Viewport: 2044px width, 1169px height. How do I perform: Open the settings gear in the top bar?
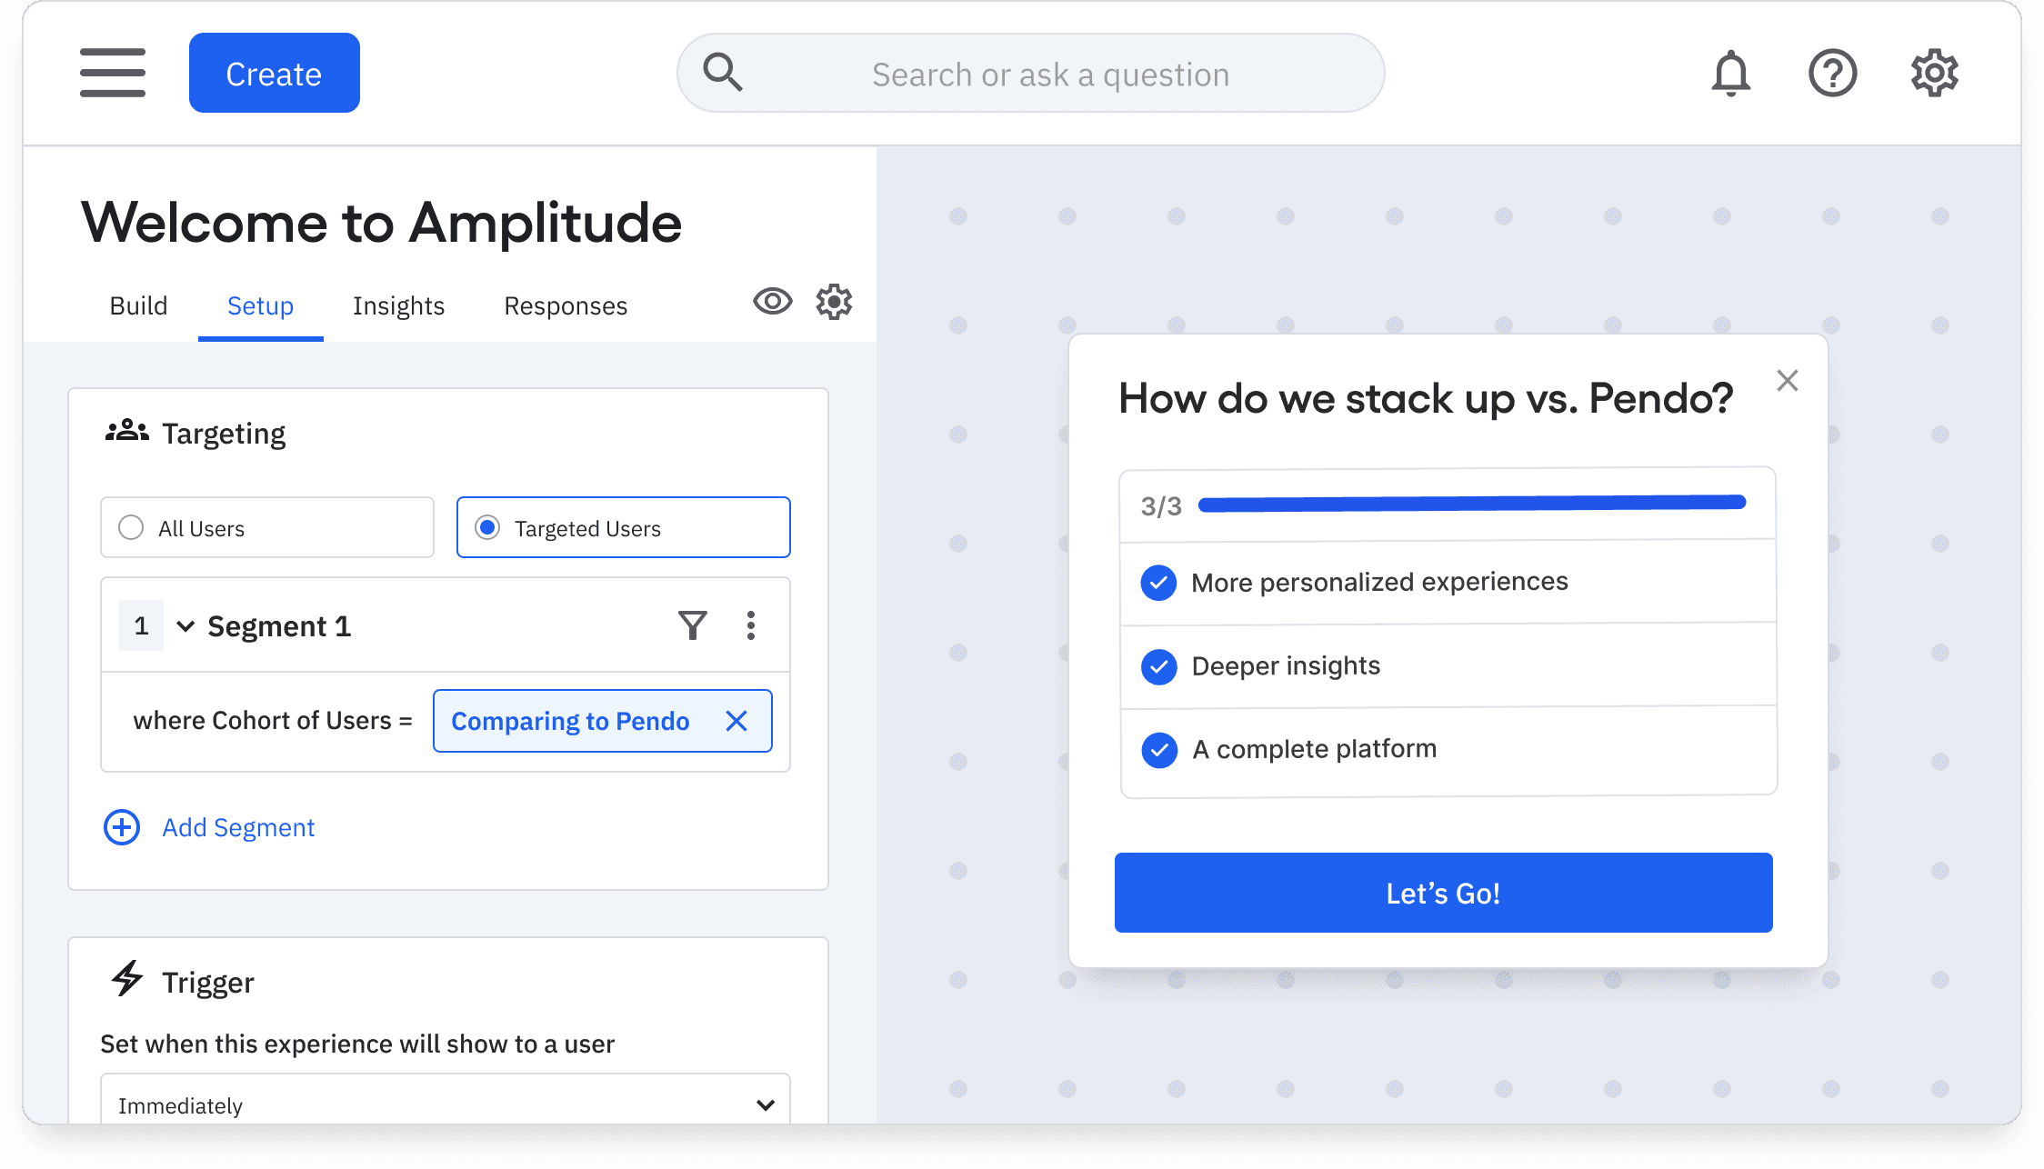click(1935, 73)
